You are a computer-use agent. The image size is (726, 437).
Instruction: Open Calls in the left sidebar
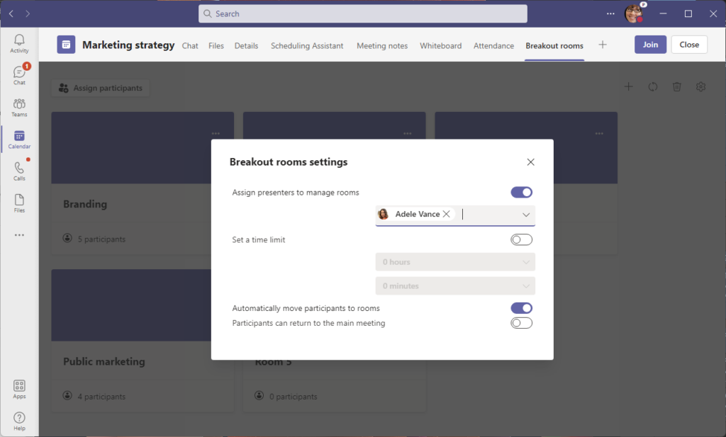[x=19, y=171]
